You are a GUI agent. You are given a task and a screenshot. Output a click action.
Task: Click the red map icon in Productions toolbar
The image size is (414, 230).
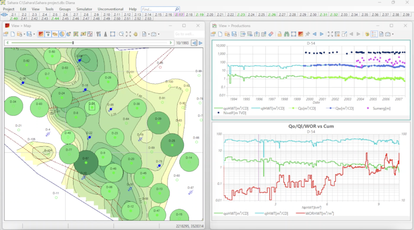coord(300,34)
